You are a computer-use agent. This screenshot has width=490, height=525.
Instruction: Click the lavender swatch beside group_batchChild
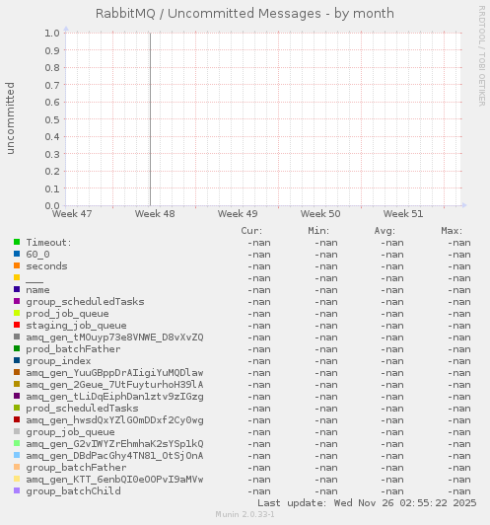point(17,490)
